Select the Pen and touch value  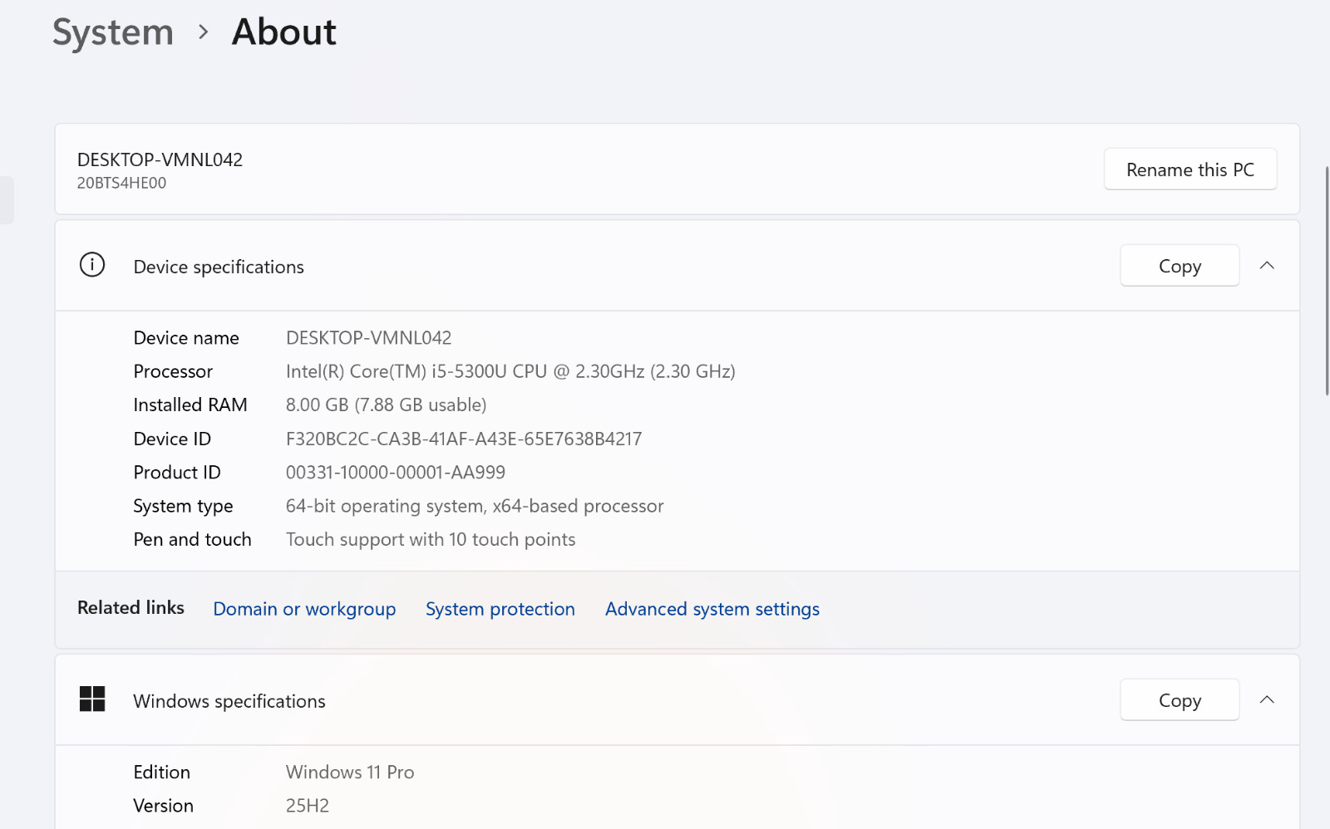(431, 540)
